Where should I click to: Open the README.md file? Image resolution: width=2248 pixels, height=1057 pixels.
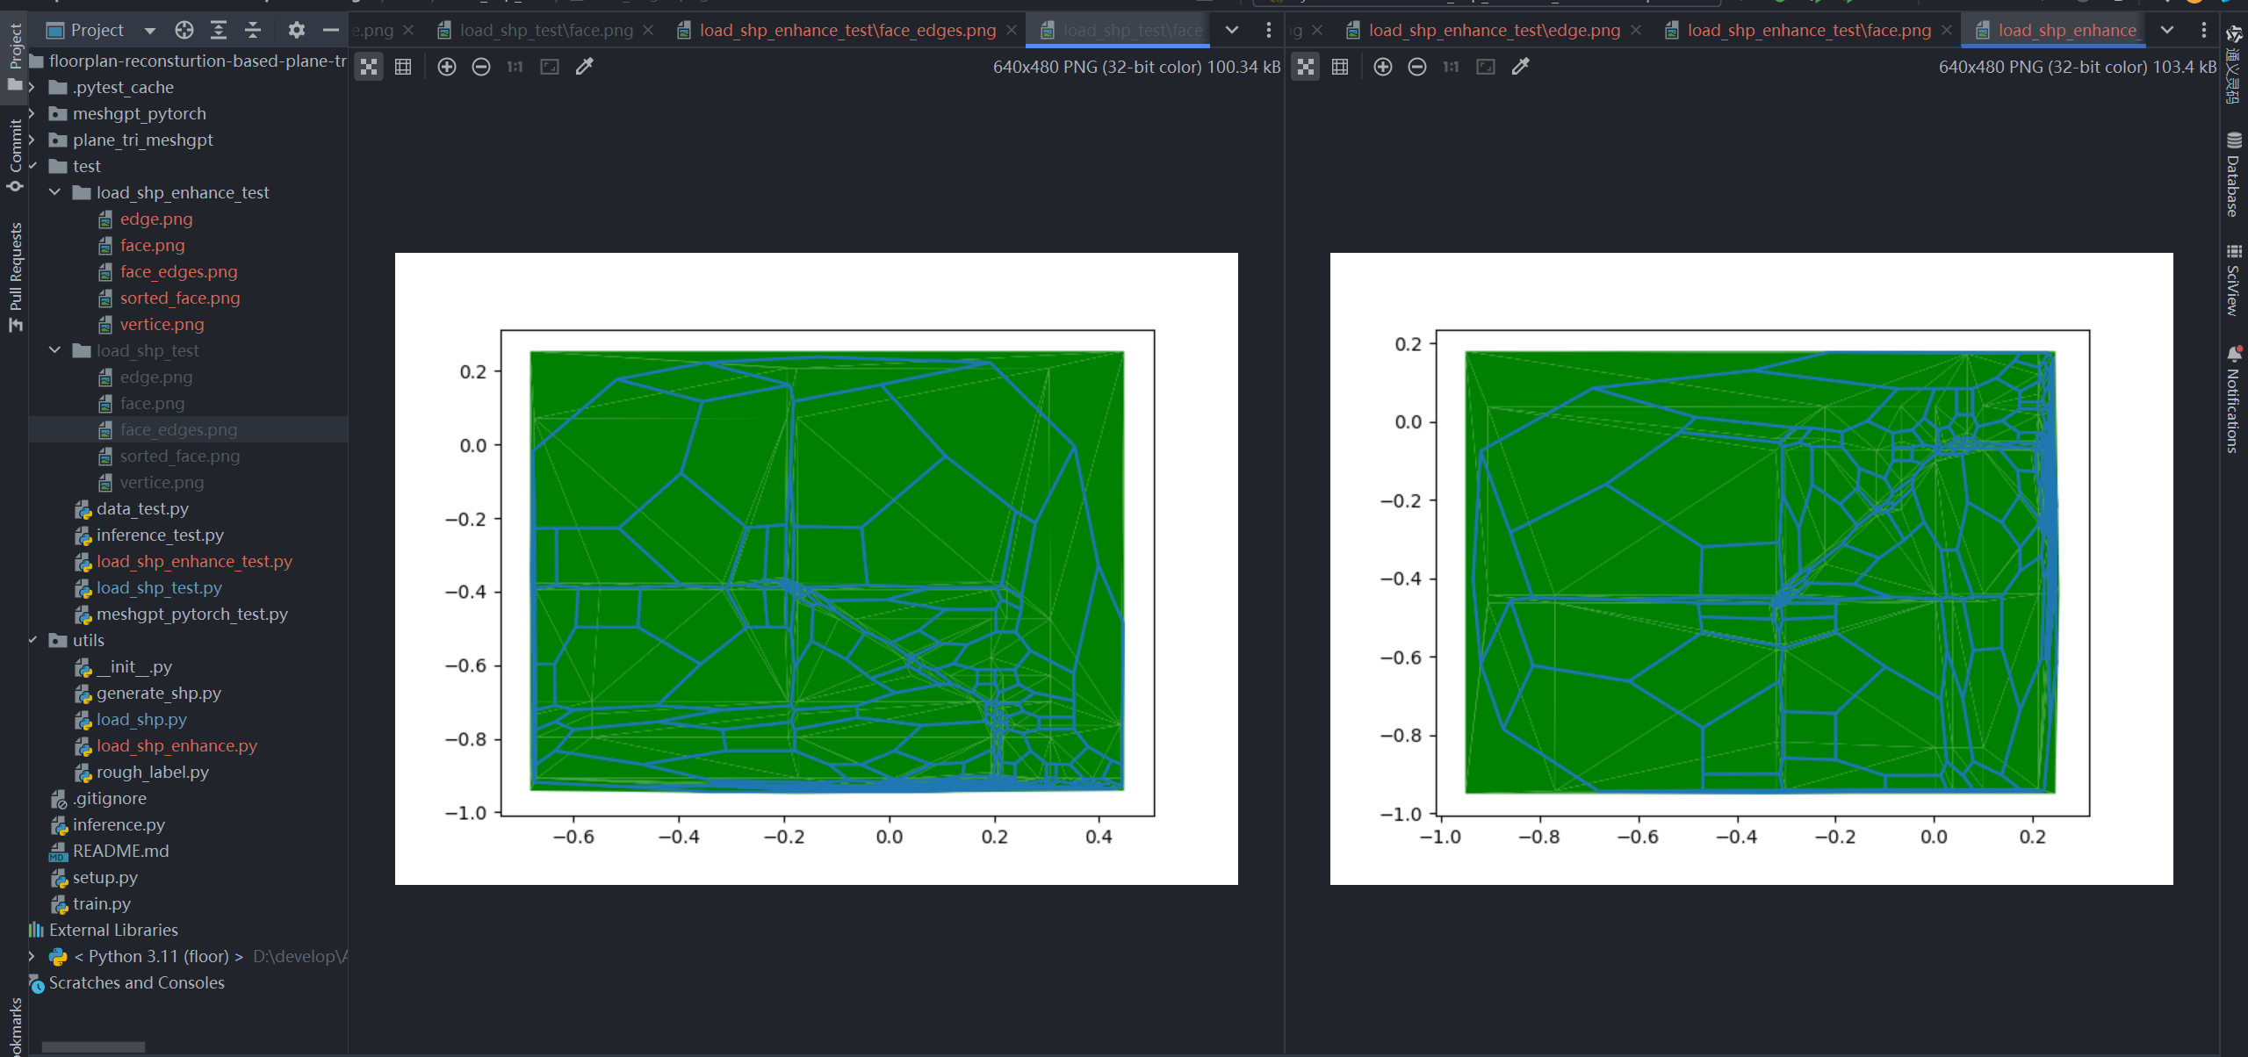(120, 851)
